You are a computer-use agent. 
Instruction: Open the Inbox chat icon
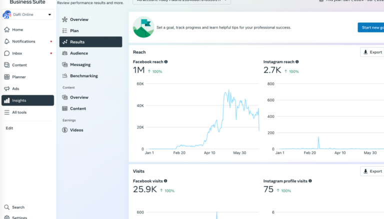(7, 53)
